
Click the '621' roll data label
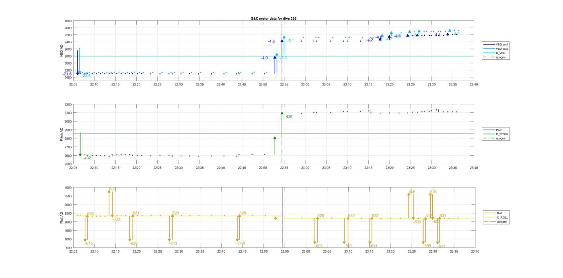(136, 213)
